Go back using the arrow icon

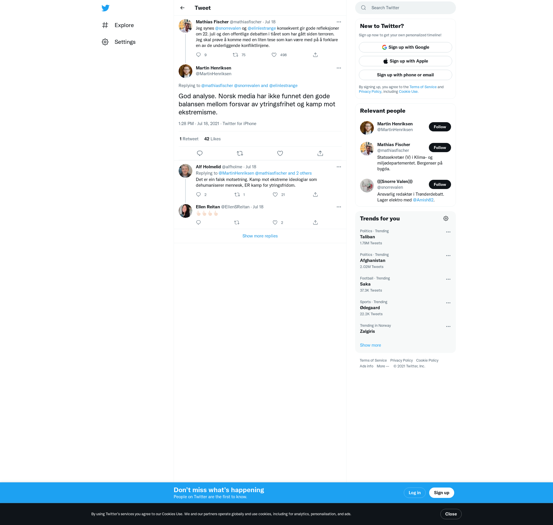click(182, 8)
